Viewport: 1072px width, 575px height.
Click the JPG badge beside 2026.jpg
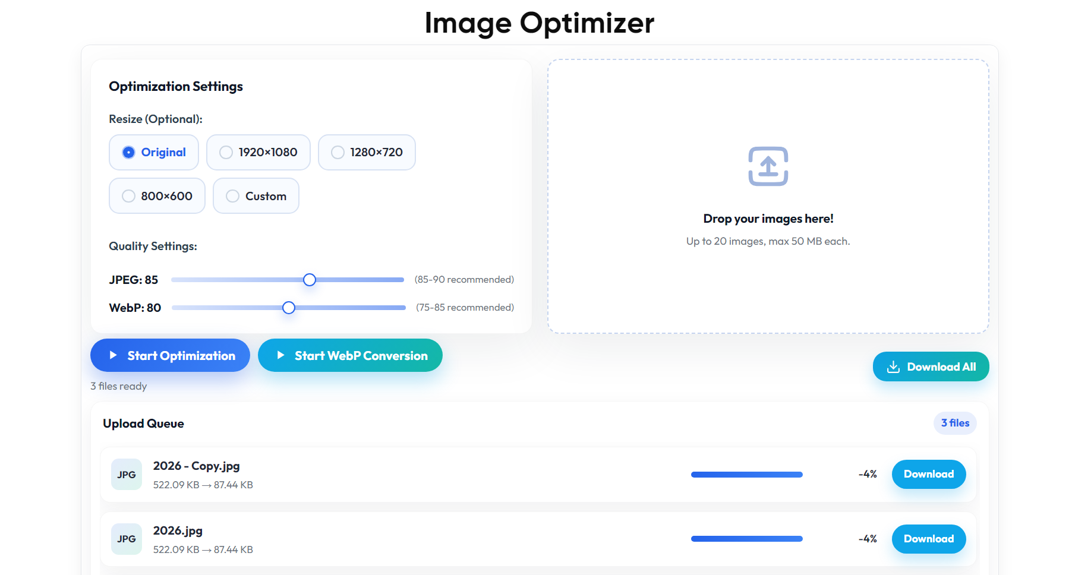tap(126, 539)
